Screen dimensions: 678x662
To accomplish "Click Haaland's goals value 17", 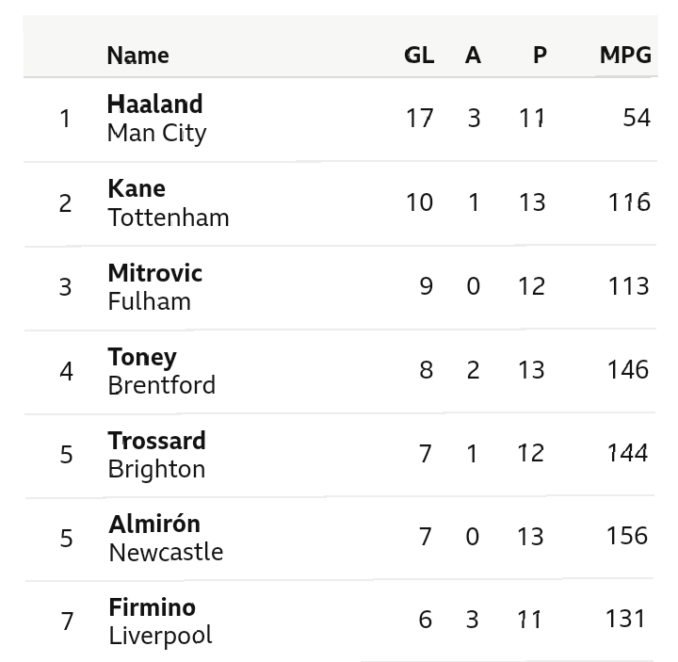I will [x=419, y=118].
